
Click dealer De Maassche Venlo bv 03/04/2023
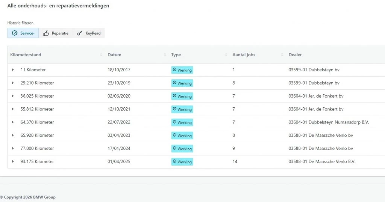tap(321, 136)
